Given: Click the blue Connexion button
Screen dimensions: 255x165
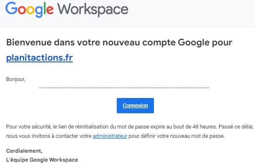Looking at the screenshot, I should (135, 106).
